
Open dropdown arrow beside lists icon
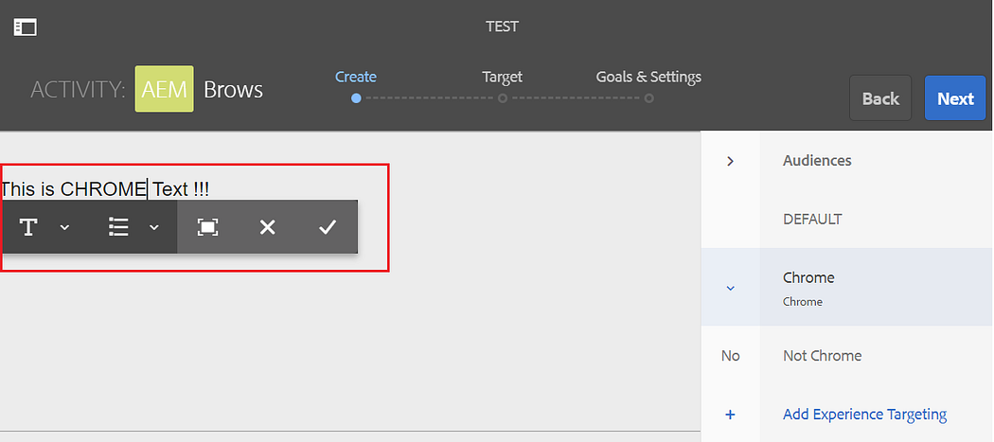154,228
